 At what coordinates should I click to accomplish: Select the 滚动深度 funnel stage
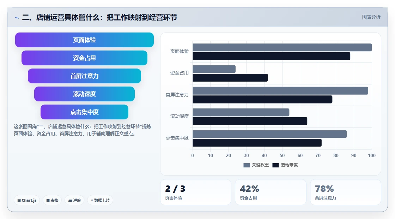84,94
